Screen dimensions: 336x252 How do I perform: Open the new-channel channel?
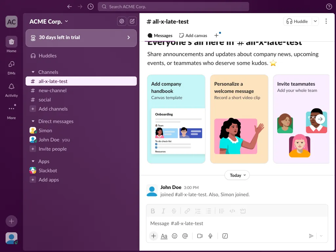(81, 91)
